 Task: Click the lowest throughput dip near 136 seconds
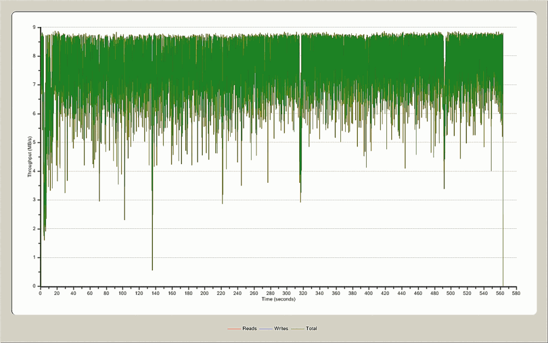[152, 269]
